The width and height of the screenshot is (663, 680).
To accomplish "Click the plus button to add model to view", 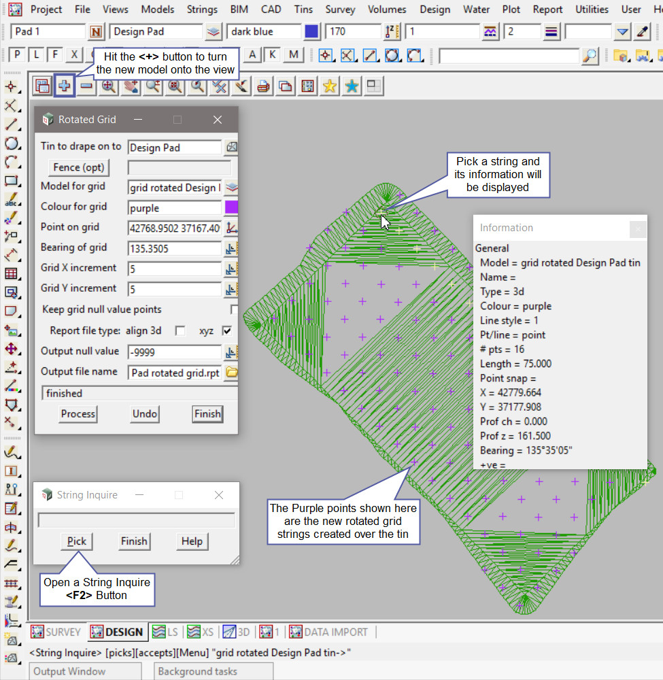I will tap(65, 86).
